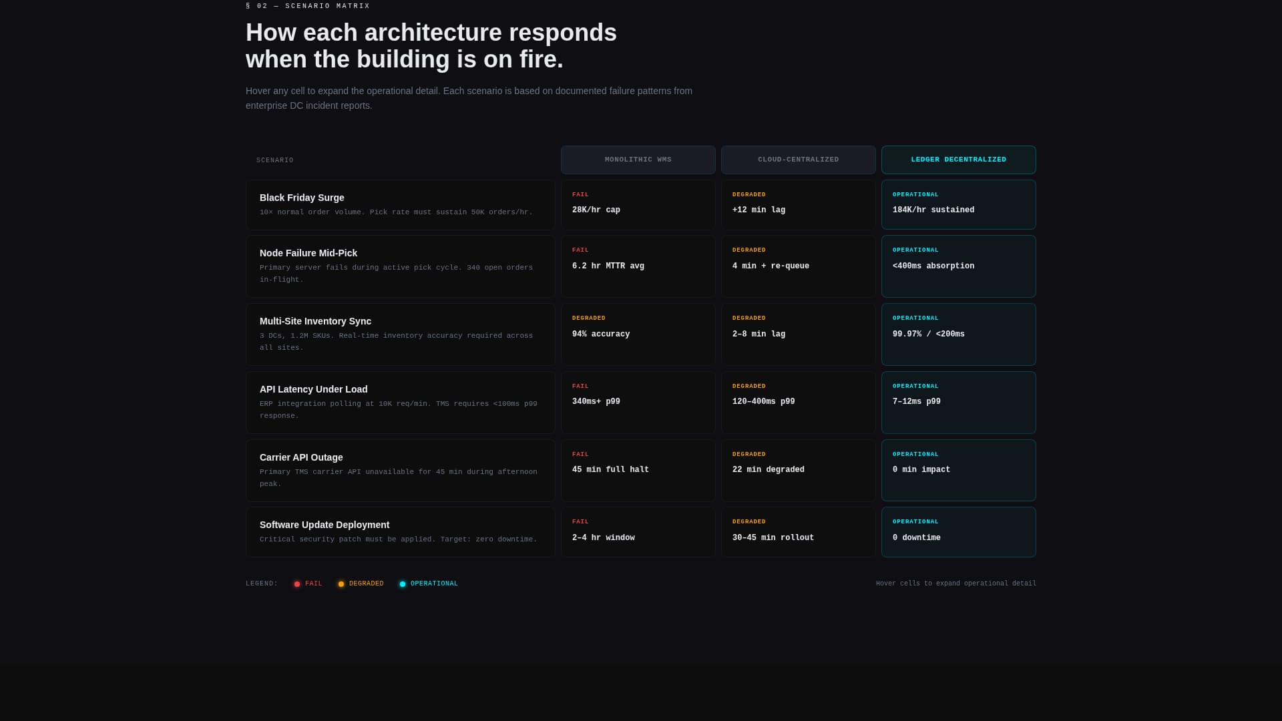This screenshot has width=1282, height=721.
Task: Click the '6.2 hr MTTR avg' cell
Action: click(x=638, y=266)
